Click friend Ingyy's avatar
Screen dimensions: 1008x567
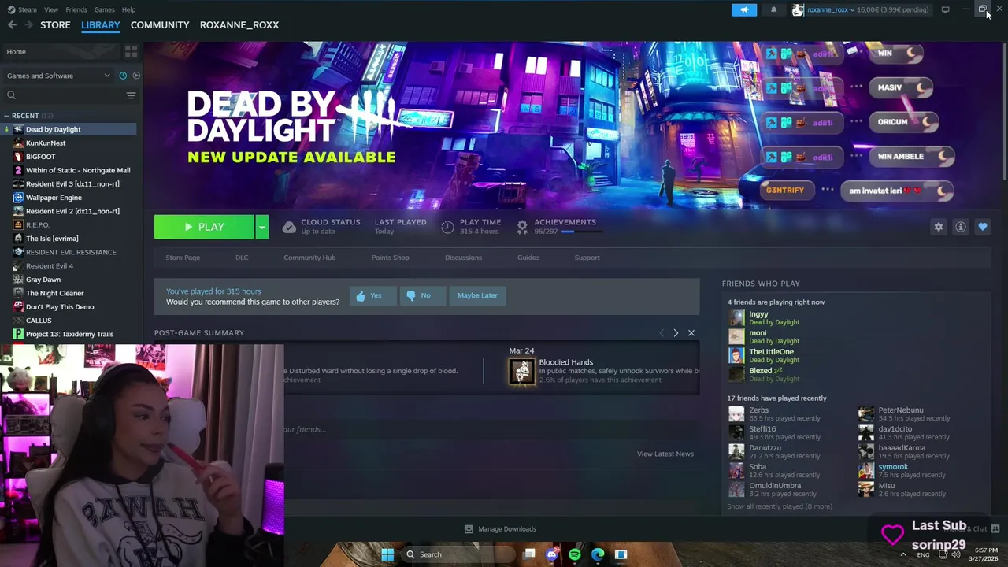(736, 317)
